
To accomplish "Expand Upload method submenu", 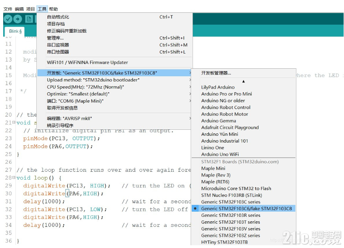I will [190, 80].
